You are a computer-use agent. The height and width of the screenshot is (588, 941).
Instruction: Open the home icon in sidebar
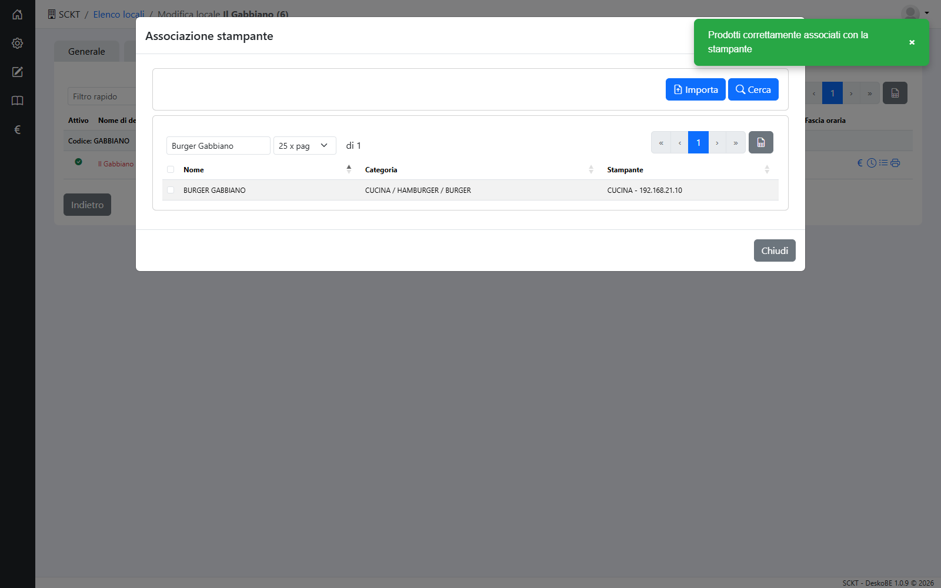pyautogui.click(x=18, y=14)
